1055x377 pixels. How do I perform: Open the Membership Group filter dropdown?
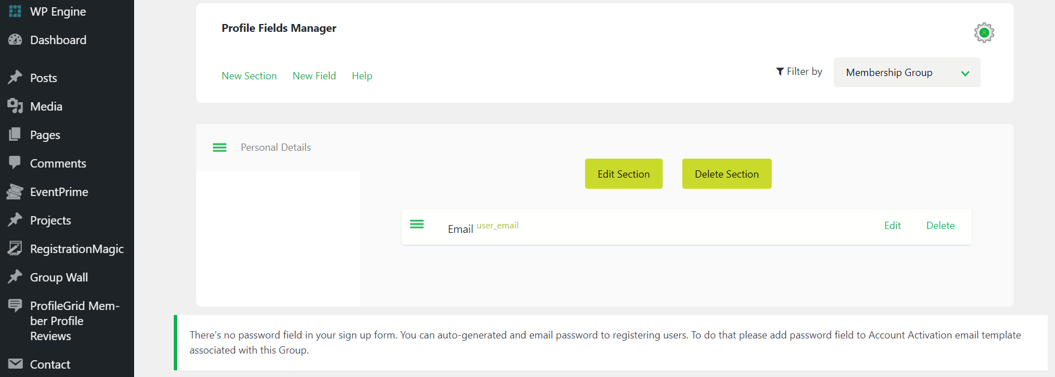click(x=906, y=73)
